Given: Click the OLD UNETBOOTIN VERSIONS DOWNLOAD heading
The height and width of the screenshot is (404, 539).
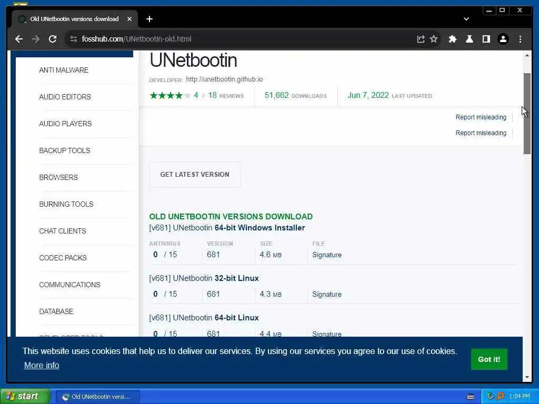Looking at the screenshot, I should (231, 217).
